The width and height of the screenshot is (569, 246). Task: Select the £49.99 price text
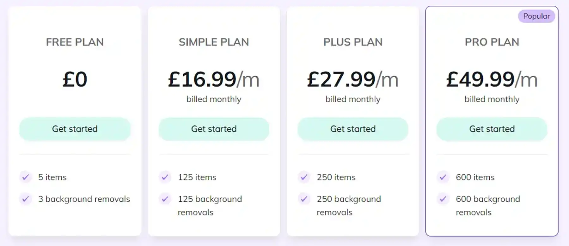(492, 79)
